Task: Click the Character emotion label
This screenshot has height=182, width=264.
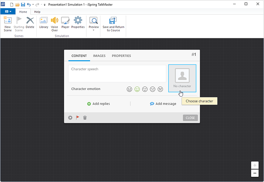Action: tap(86, 89)
